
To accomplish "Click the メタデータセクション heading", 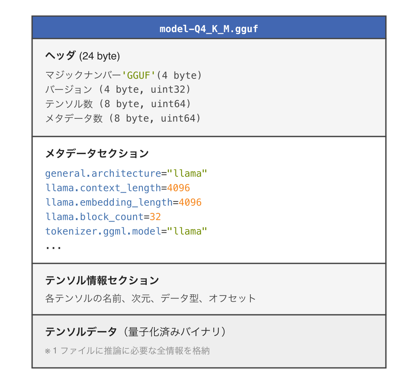I will tap(97, 154).
